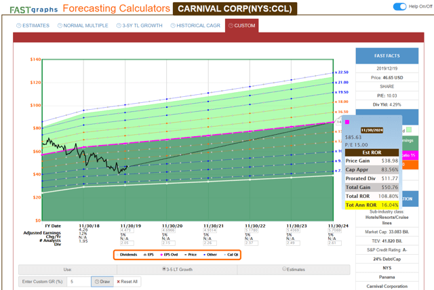Click the x 22.50 multiple label

point(342,72)
